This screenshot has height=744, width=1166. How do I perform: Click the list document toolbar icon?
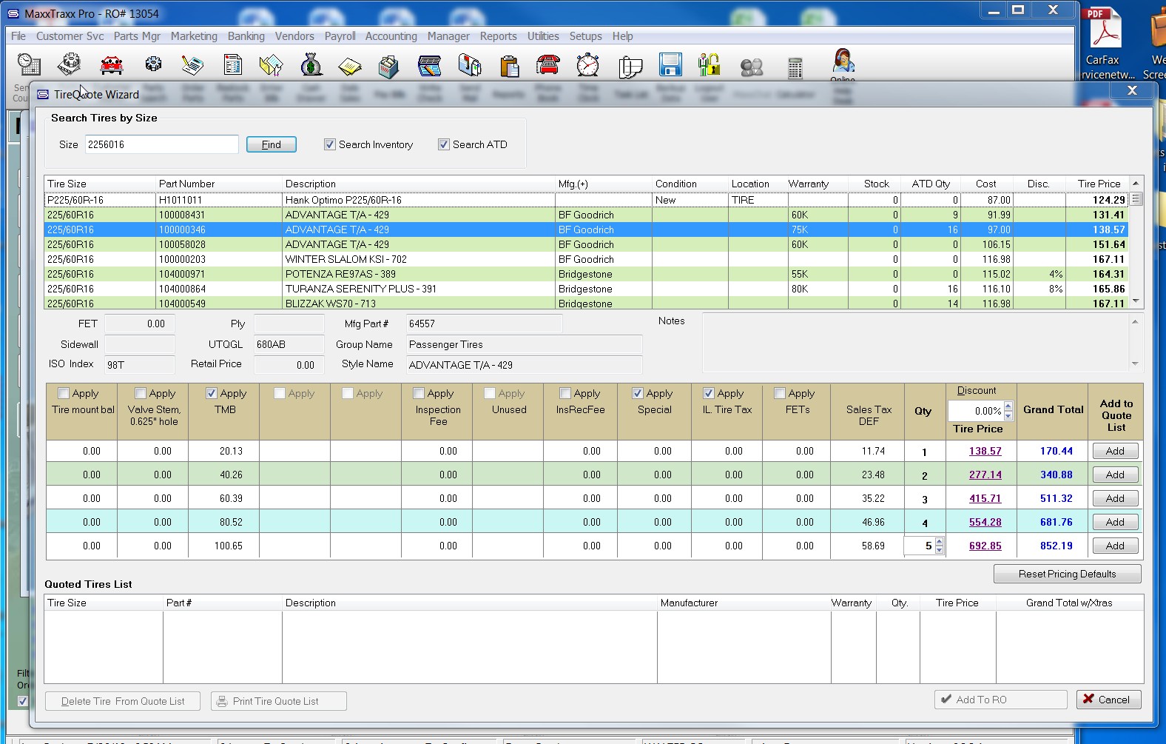tap(233, 65)
